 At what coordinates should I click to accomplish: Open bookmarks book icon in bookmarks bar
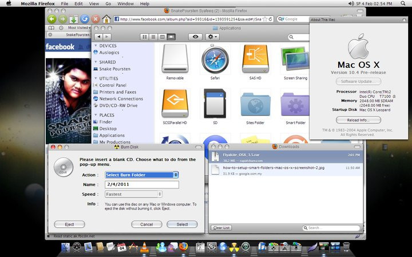(x=51, y=27)
